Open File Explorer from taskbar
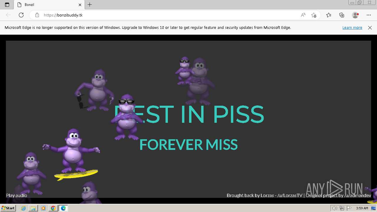The image size is (377, 212). 33,208
